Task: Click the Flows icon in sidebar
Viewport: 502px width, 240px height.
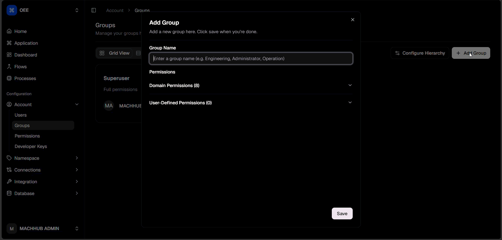Action: point(9,66)
